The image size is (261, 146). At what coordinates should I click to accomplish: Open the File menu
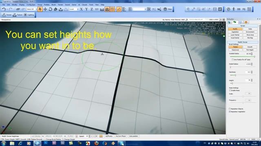coord(4,5)
